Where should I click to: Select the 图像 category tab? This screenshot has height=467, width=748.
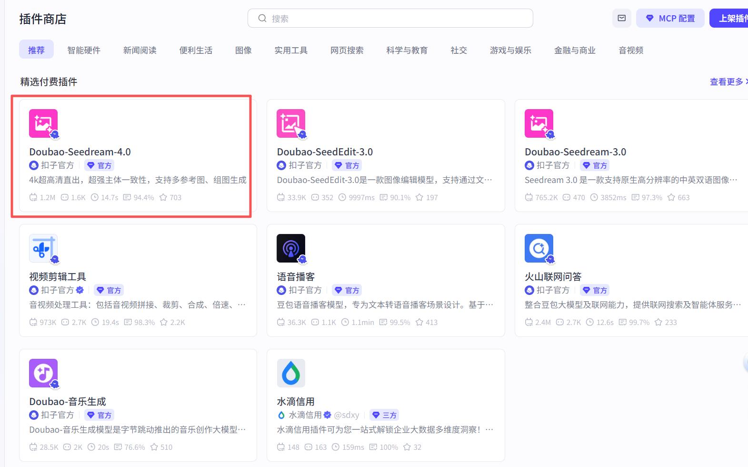coord(243,50)
